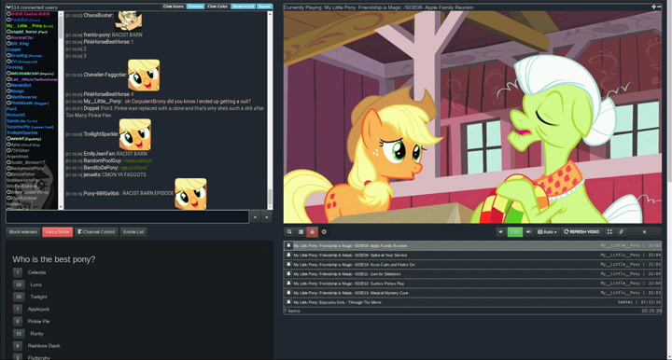Image resolution: width=672 pixels, height=360 pixels.
Task: Vote for Applejack in the poll
Action: (18, 309)
